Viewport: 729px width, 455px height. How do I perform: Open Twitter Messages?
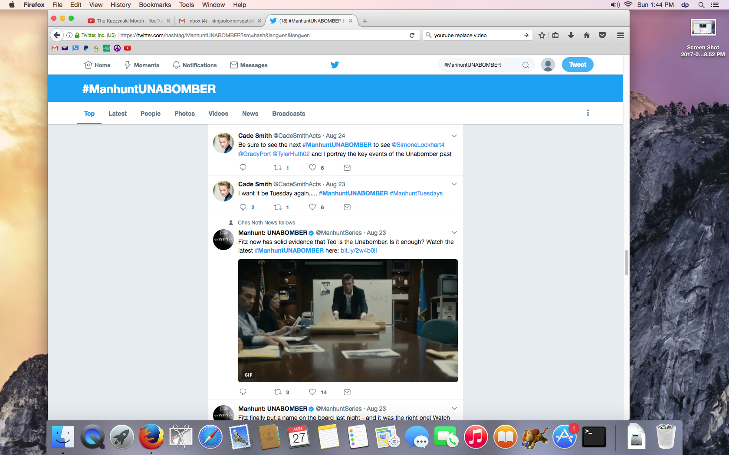[249, 65]
